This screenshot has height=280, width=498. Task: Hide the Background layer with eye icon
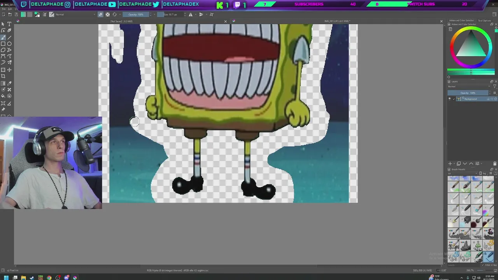pyautogui.click(x=449, y=99)
